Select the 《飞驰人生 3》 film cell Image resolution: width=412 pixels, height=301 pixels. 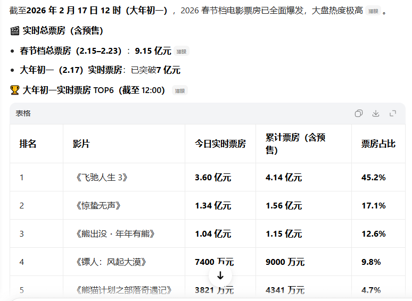pos(102,178)
